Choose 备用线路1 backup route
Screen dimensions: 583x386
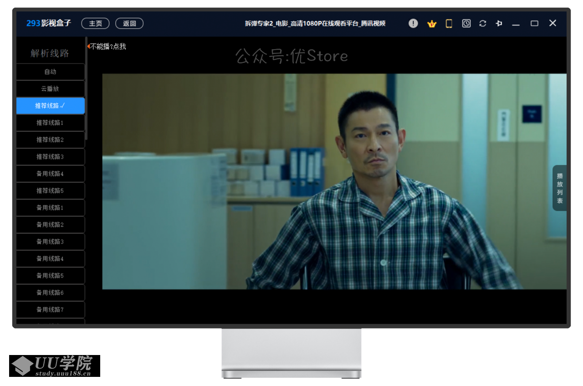pyautogui.click(x=51, y=207)
